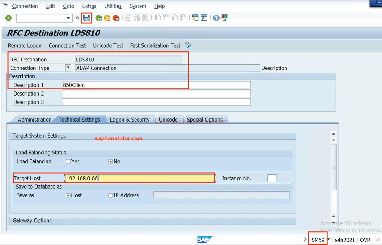The width and height of the screenshot is (382, 245).
Task: Select Save as IP Address radio button
Action: pyautogui.click(x=110, y=195)
